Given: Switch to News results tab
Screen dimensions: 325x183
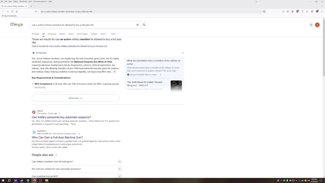Looking at the screenshot, I should point(71,34).
